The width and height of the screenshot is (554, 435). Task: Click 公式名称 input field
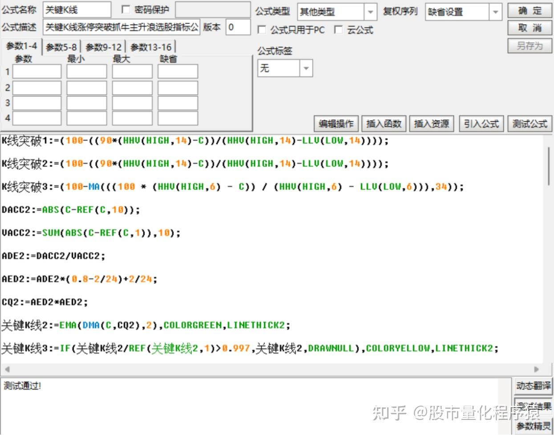point(77,10)
